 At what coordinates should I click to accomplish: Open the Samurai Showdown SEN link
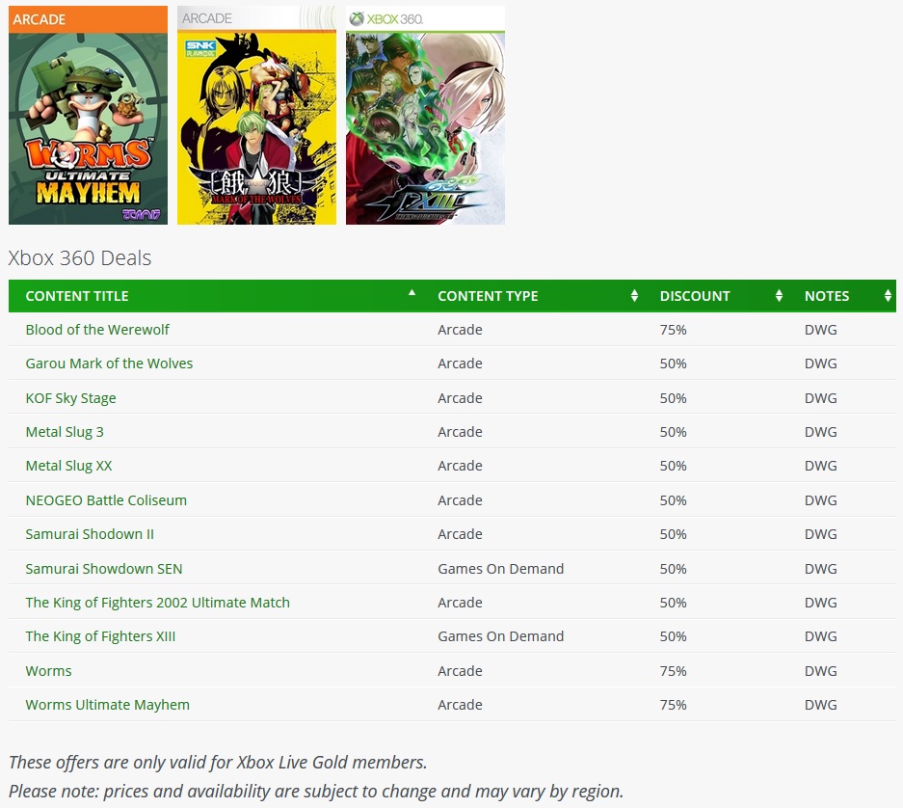click(104, 569)
